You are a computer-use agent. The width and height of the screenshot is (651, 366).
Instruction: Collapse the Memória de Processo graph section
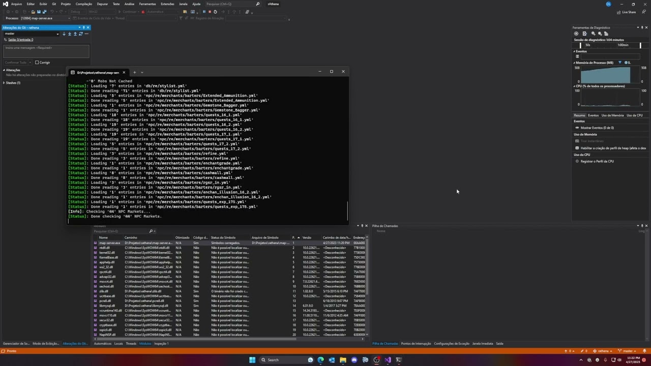[x=574, y=63]
